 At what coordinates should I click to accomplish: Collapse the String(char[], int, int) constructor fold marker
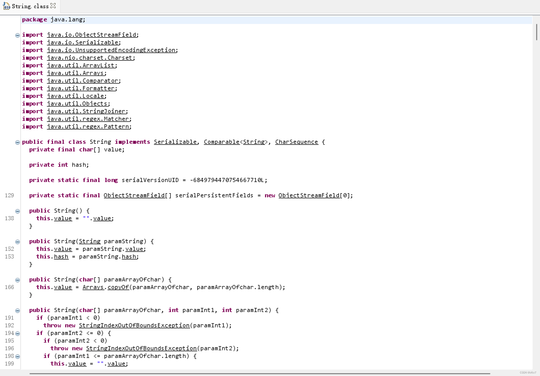(x=17, y=310)
